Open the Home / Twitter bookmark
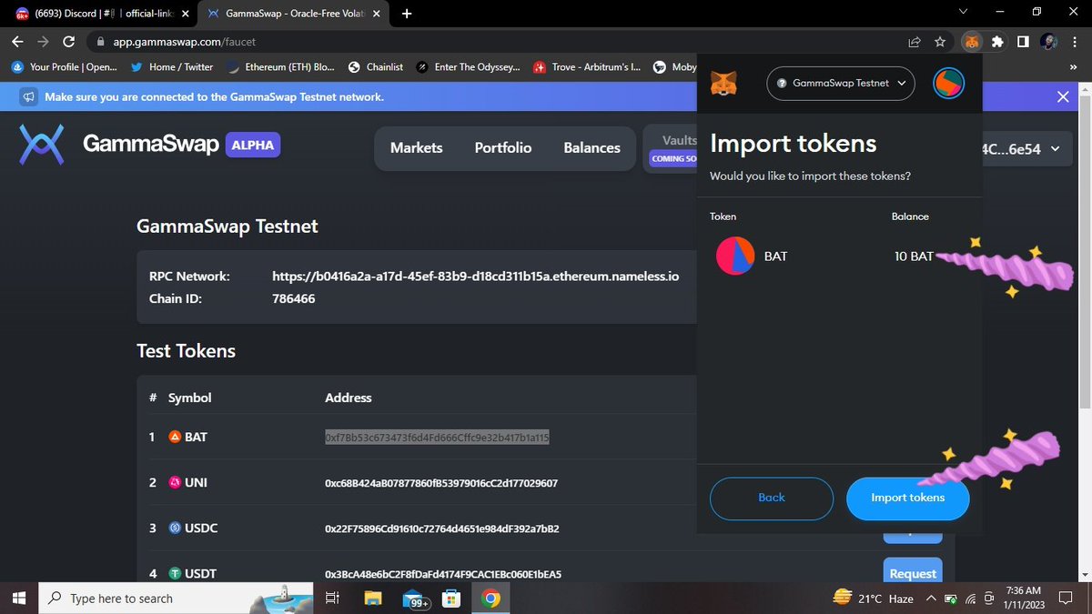The image size is (1092, 614). click(172, 66)
